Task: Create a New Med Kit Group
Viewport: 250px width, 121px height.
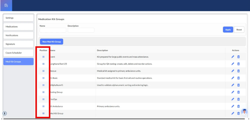Action: pyautogui.click(x=52, y=42)
